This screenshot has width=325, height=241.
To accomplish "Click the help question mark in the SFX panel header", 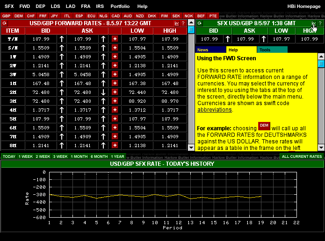I will (320, 23).
